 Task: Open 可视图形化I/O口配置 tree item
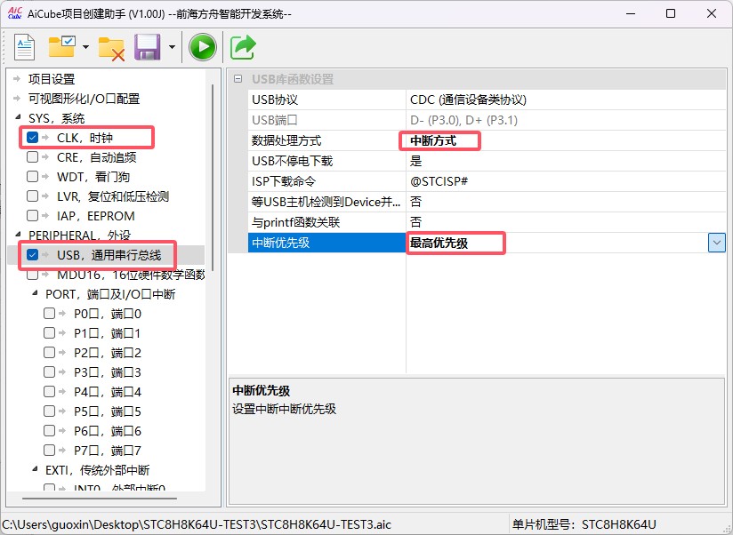pyautogui.click(x=85, y=99)
